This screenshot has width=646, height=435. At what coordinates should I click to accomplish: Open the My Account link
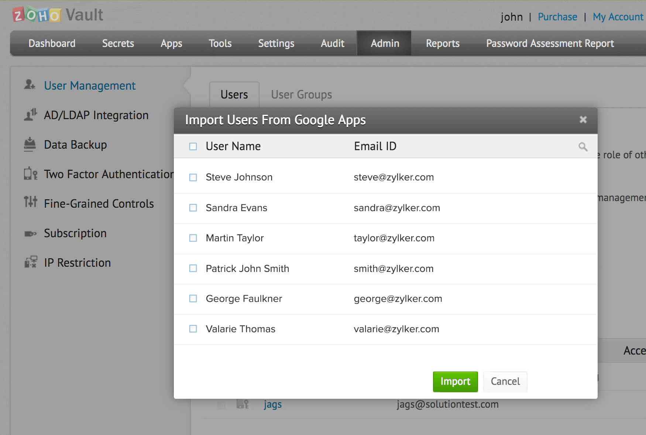618,17
